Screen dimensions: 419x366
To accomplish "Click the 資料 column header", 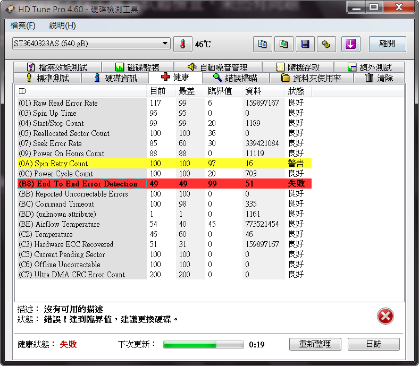I will point(263,91).
